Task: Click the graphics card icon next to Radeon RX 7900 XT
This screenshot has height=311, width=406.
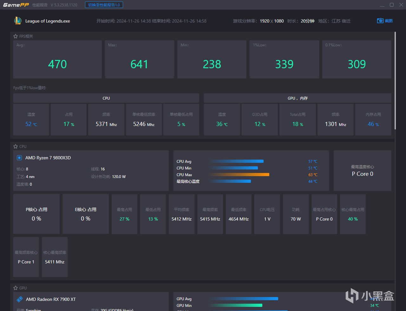Action: (x=20, y=299)
